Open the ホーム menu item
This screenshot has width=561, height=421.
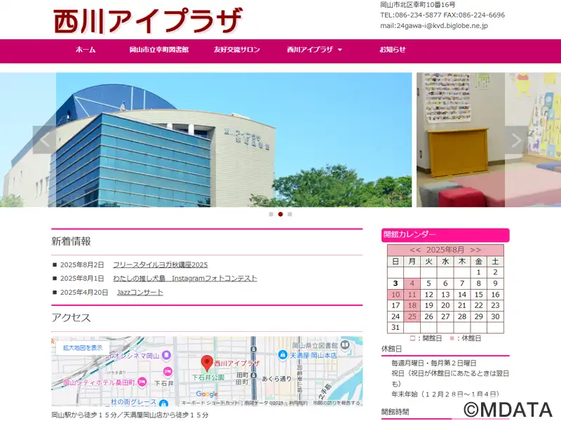86,50
